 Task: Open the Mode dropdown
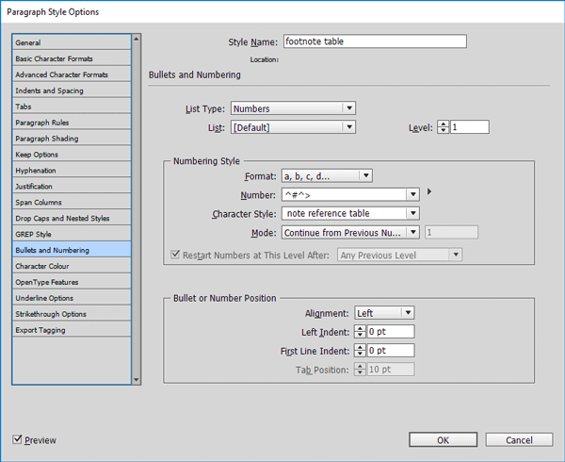pyautogui.click(x=350, y=232)
